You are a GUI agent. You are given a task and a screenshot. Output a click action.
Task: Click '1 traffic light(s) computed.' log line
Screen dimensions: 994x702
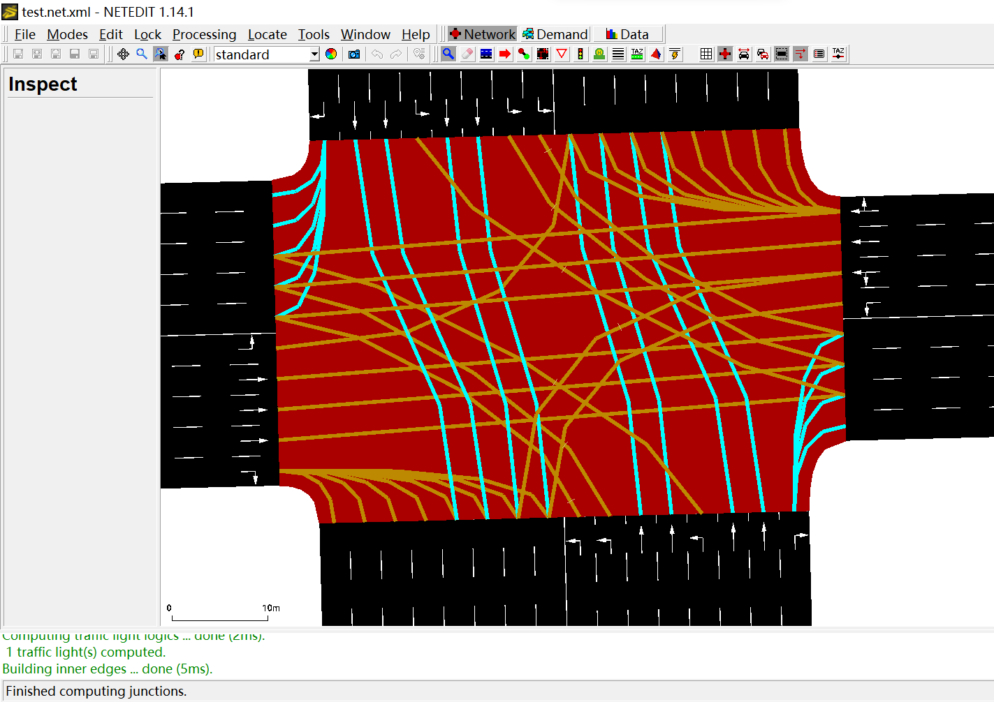86,652
